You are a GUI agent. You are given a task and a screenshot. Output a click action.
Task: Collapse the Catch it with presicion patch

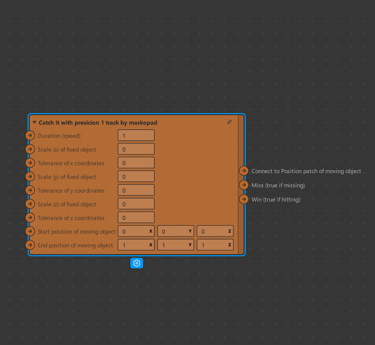(34, 122)
